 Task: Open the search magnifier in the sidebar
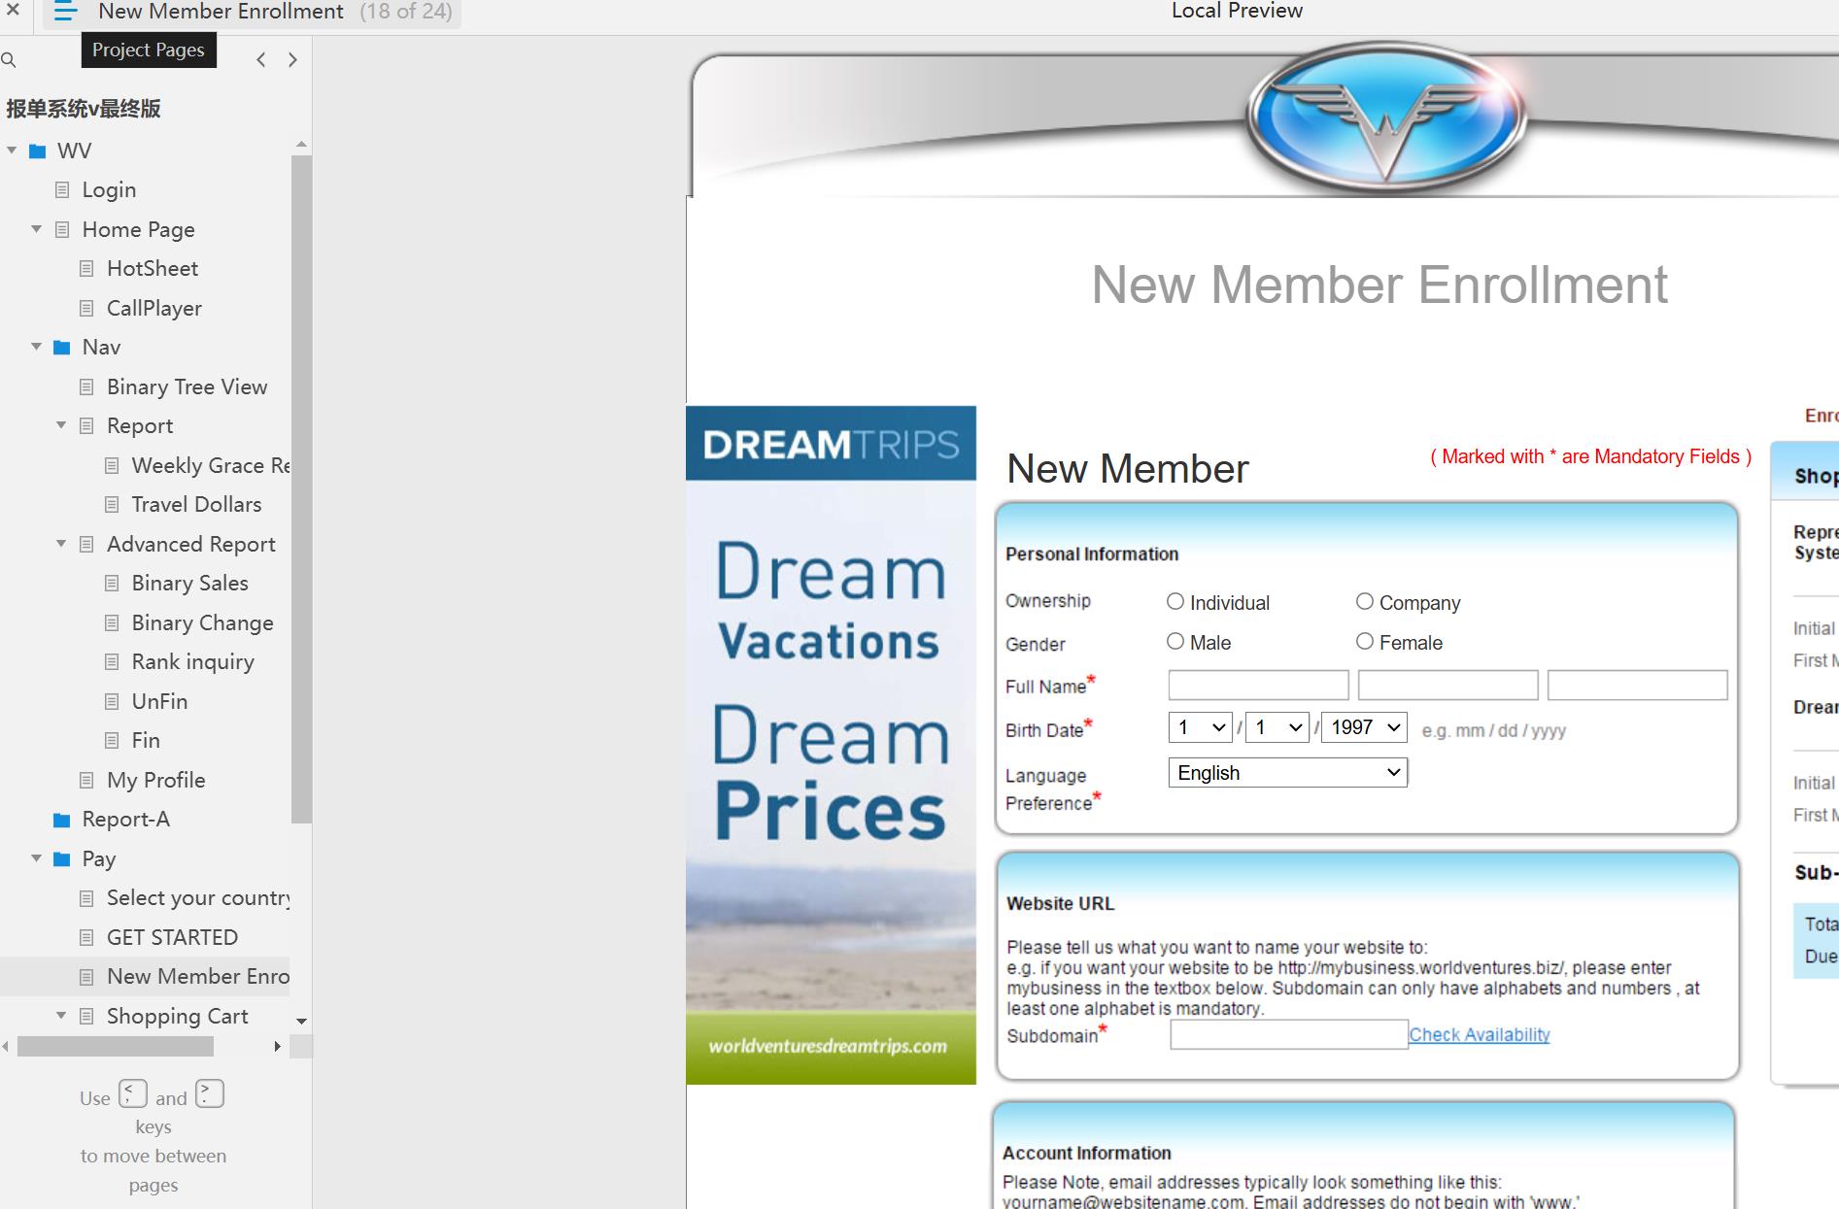pos(9,60)
